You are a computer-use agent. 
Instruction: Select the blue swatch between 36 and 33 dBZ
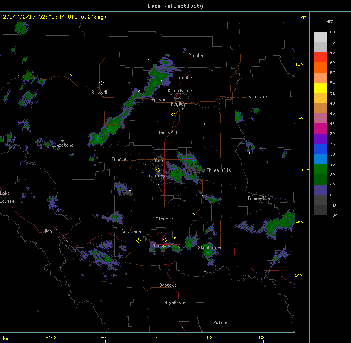(320, 149)
